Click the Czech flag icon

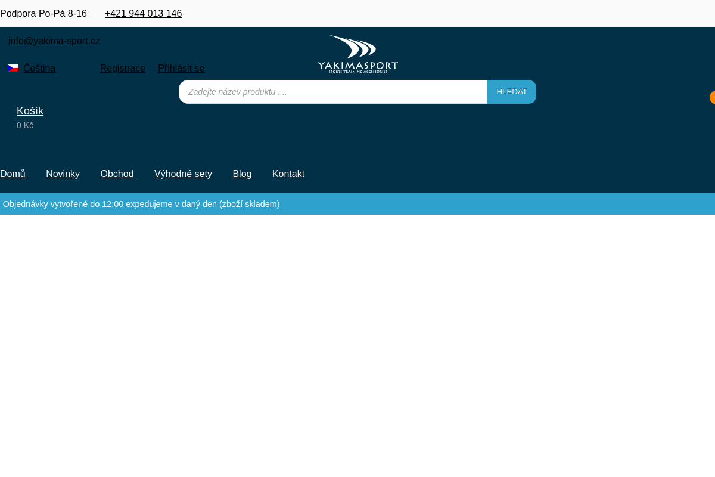pos(13,68)
